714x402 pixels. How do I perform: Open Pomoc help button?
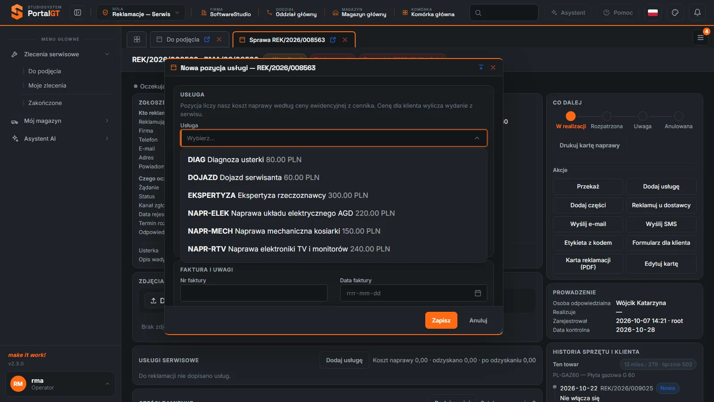tap(618, 13)
